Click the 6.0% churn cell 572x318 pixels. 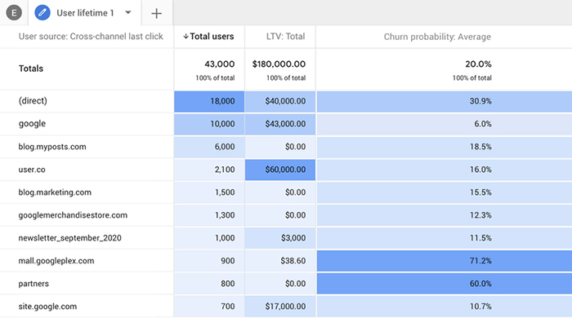445,124
